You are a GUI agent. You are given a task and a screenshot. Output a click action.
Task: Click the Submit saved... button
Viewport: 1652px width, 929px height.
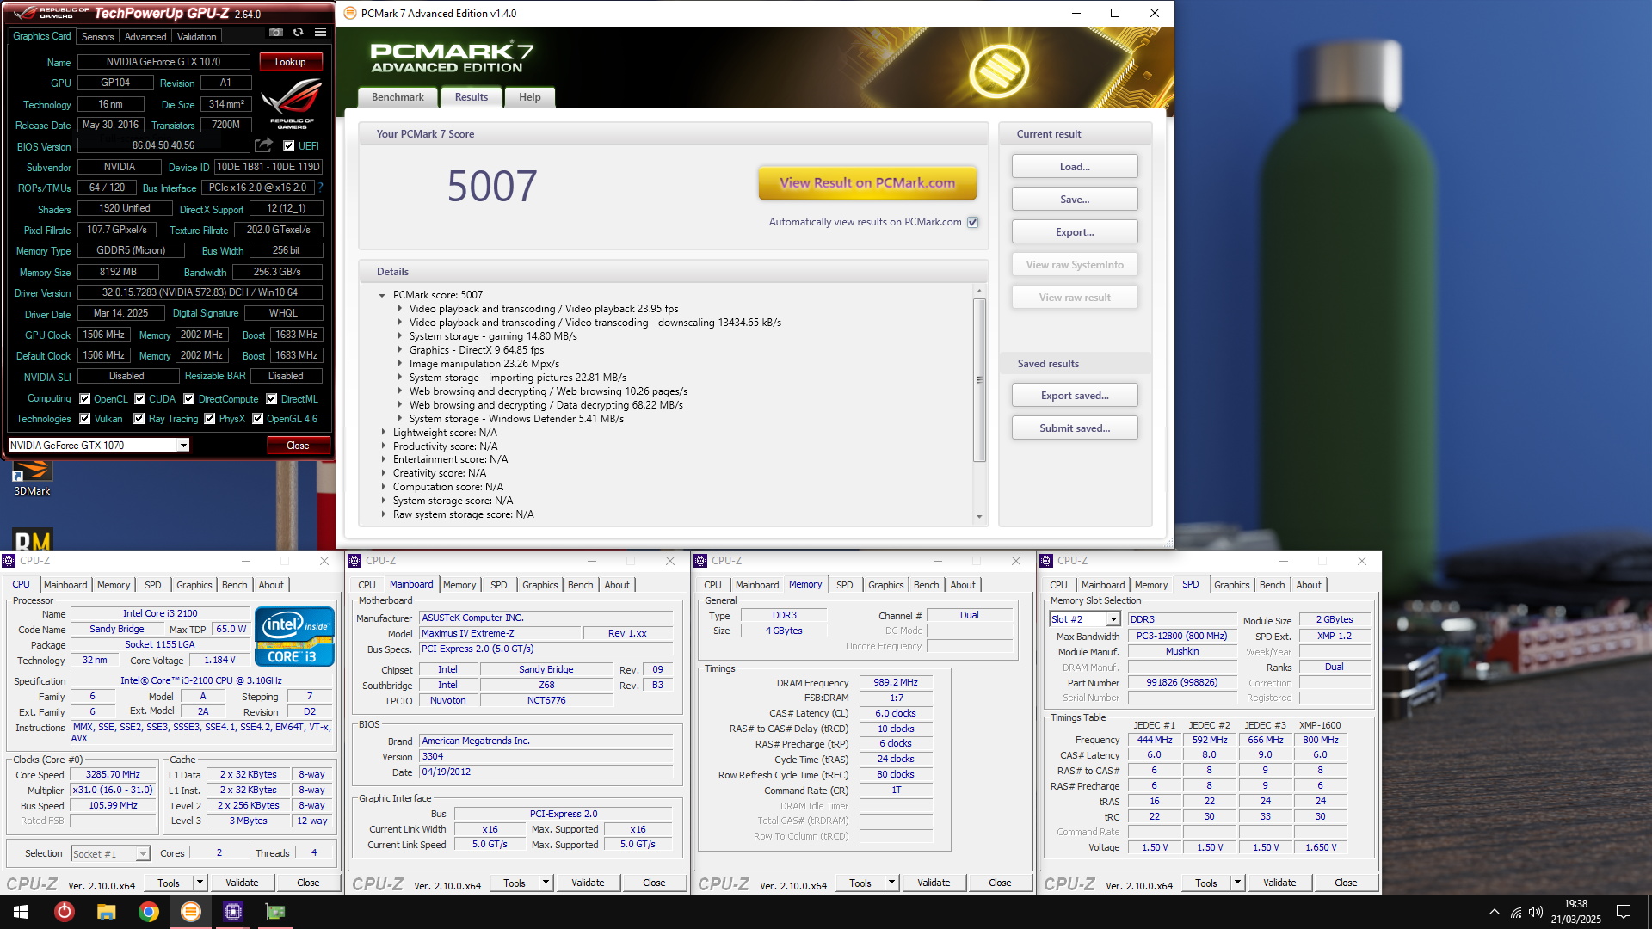point(1075,428)
